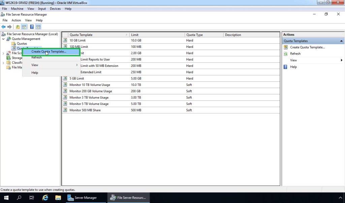Open the Windows Start menu
This screenshot has height=203, width=345.
point(6,198)
